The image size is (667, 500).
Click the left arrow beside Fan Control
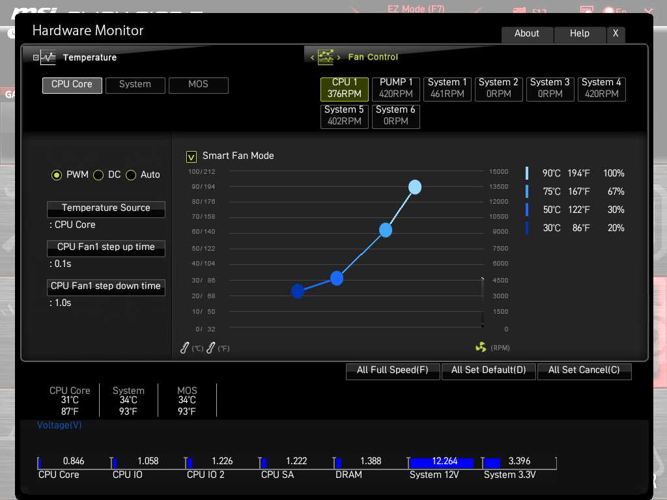(x=313, y=58)
